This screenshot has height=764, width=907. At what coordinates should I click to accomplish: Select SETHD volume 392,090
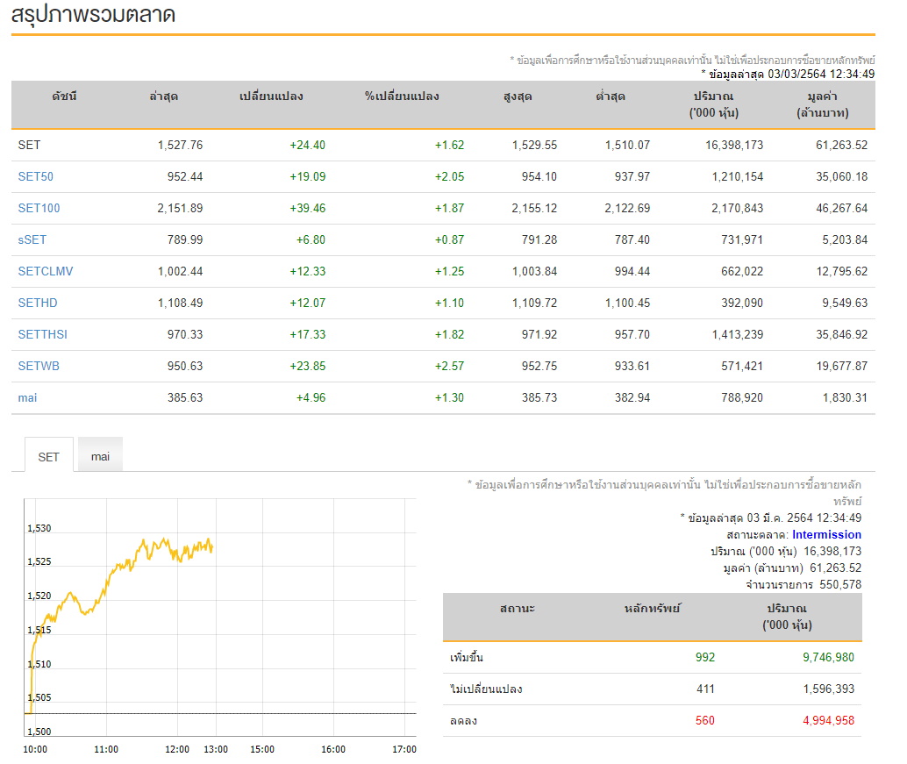pyautogui.click(x=742, y=303)
